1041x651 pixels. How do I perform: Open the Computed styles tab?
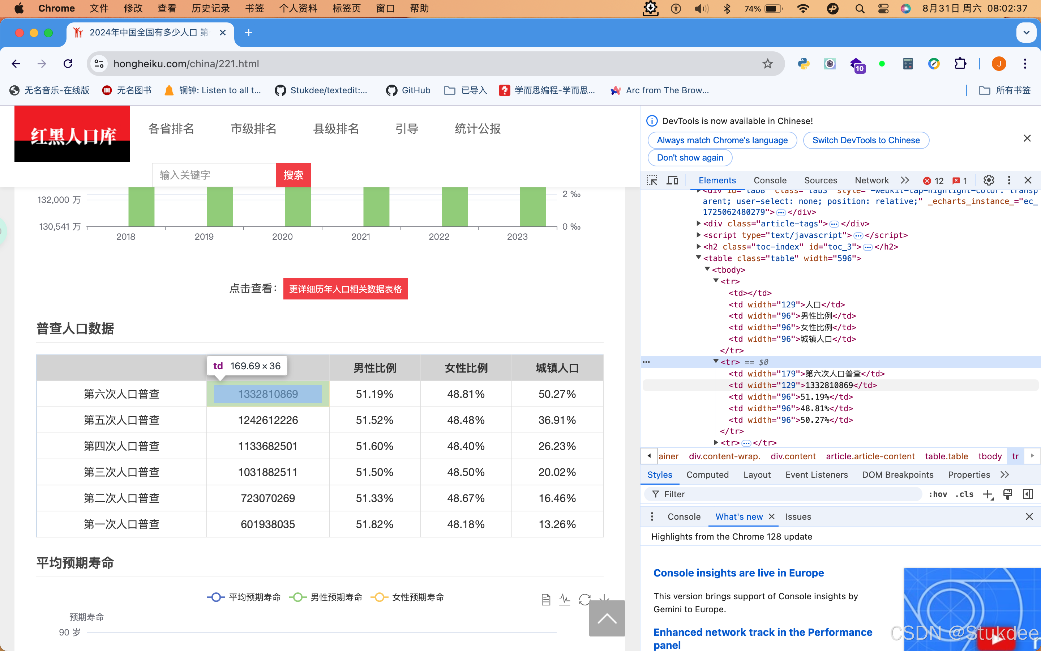coord(707,475)
